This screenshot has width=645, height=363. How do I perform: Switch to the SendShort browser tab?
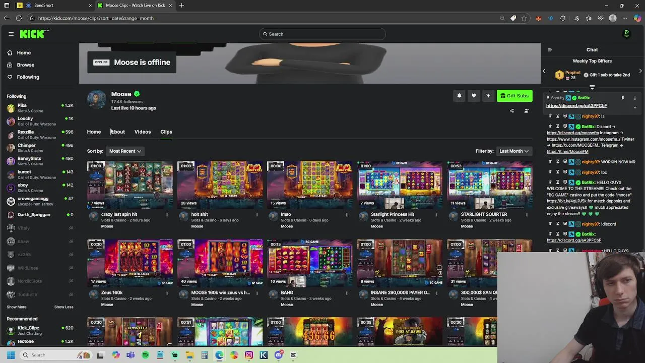click(x=55, y=6)
